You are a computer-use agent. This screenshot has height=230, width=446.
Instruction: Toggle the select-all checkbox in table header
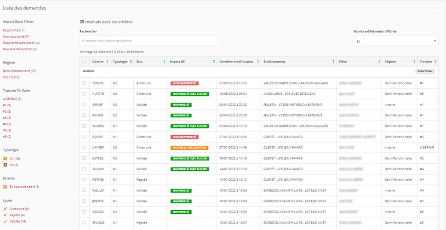tap(84, 62)
